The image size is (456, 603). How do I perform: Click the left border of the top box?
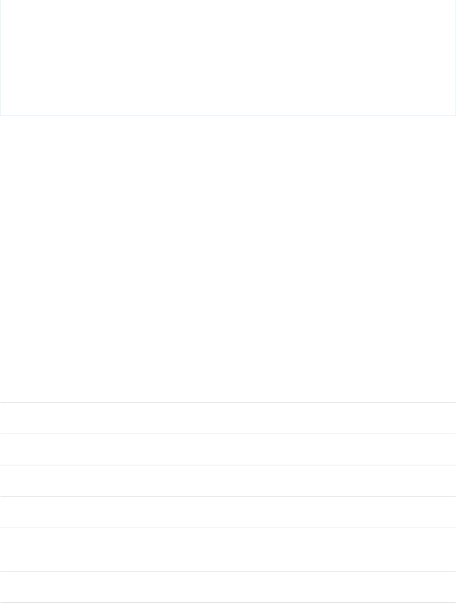coord(0,58)
